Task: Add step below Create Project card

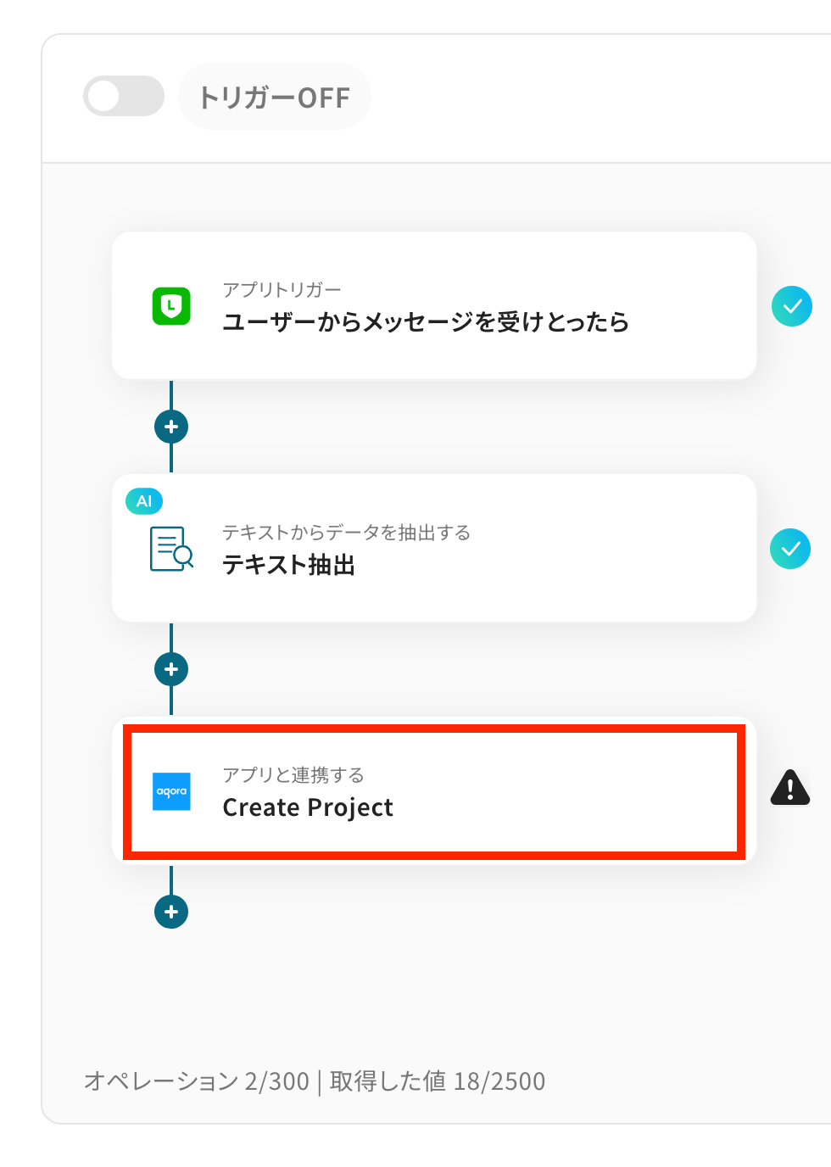Action: click(x=171, y=912)
